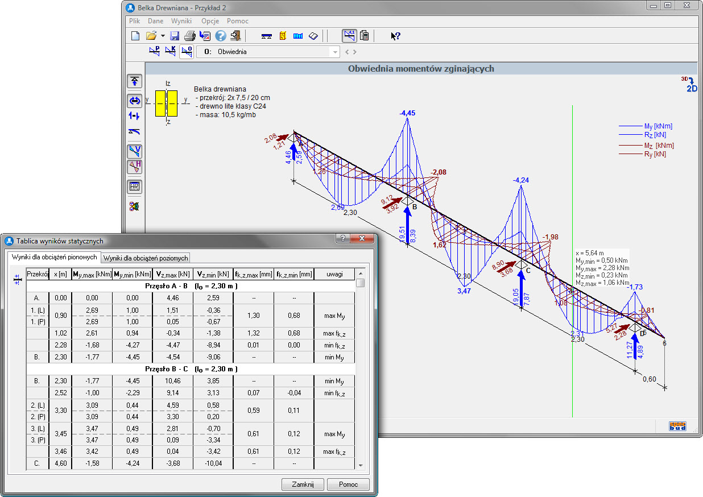Expand the arrow next to Open folder
The image size is (703, 497).
163,36
